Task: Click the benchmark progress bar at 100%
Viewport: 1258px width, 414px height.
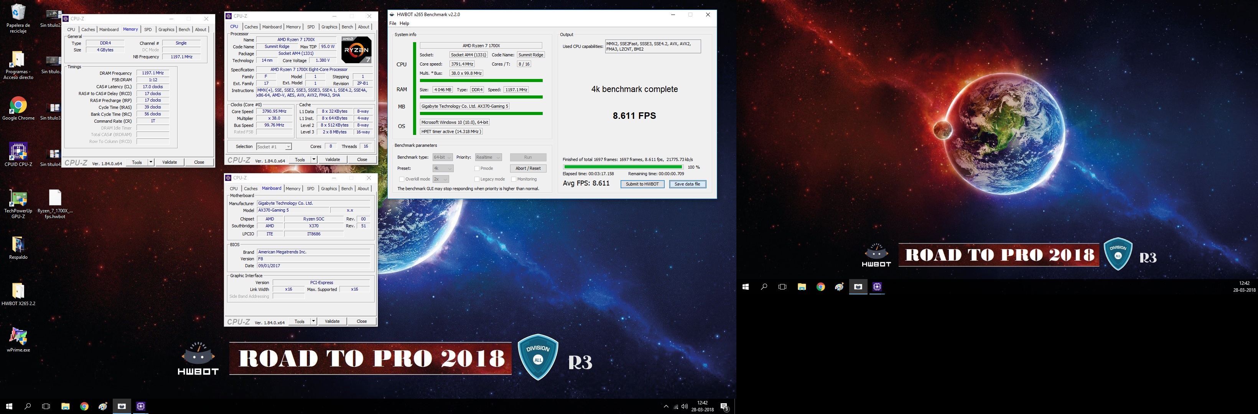Action: click(623, 167)
